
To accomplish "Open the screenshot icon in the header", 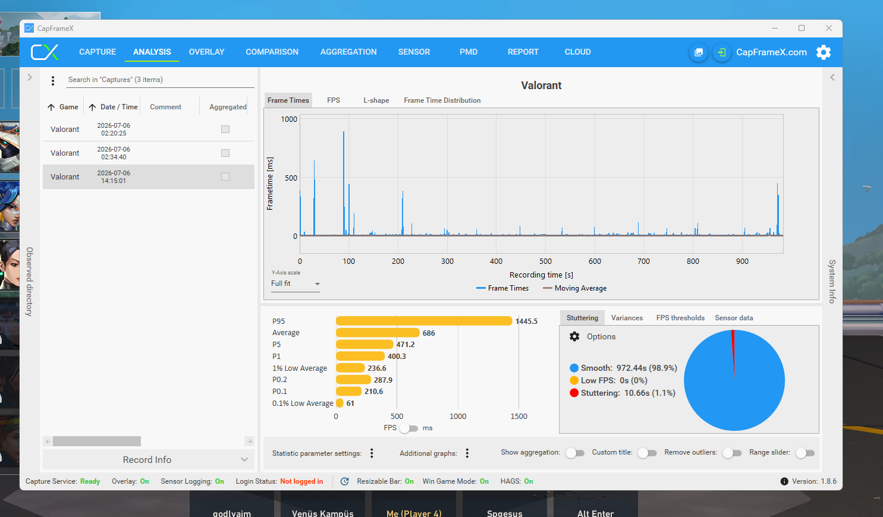I will pos(699,52).
